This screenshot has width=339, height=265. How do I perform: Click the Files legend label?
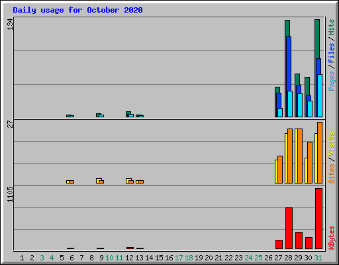pos(332,53)
